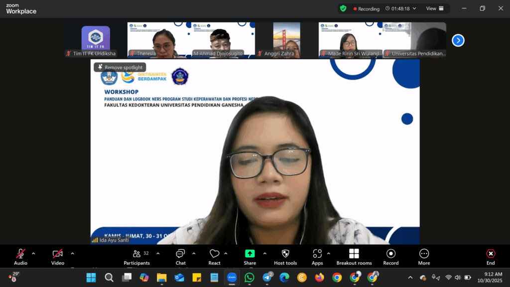This screenshot has height=287, width=510.
Task: Open WhatsApp from the Windows taskbar
Action: click(x=250, y=278)
